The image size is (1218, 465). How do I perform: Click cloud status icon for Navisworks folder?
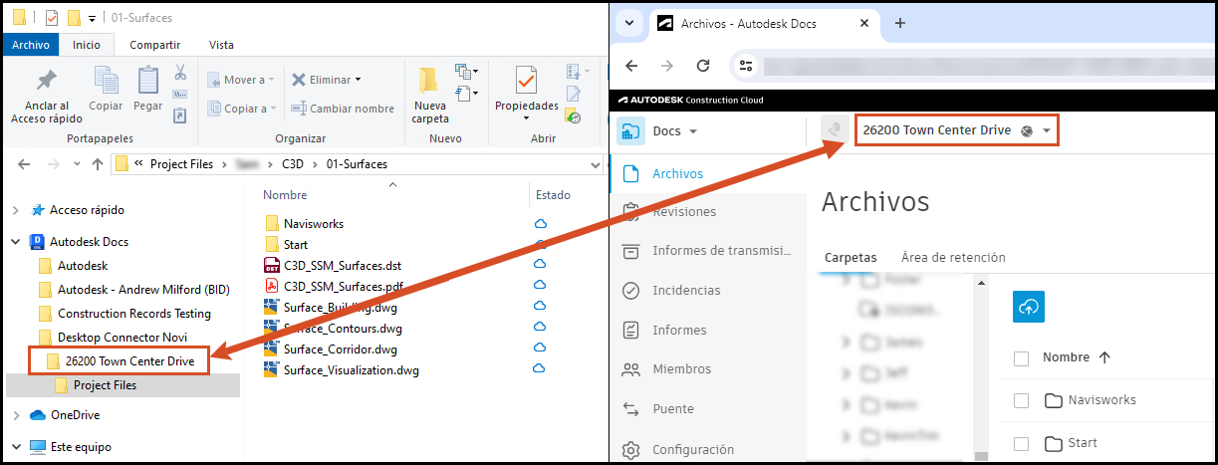541,224
